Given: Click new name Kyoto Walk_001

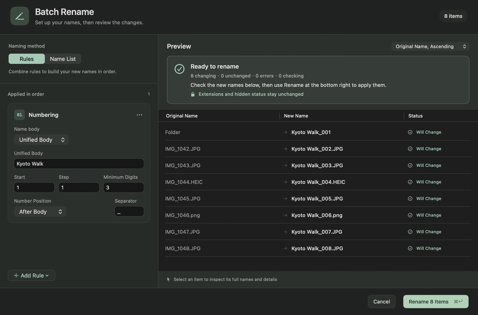Looking at the screenshot, I should point(311,132).
